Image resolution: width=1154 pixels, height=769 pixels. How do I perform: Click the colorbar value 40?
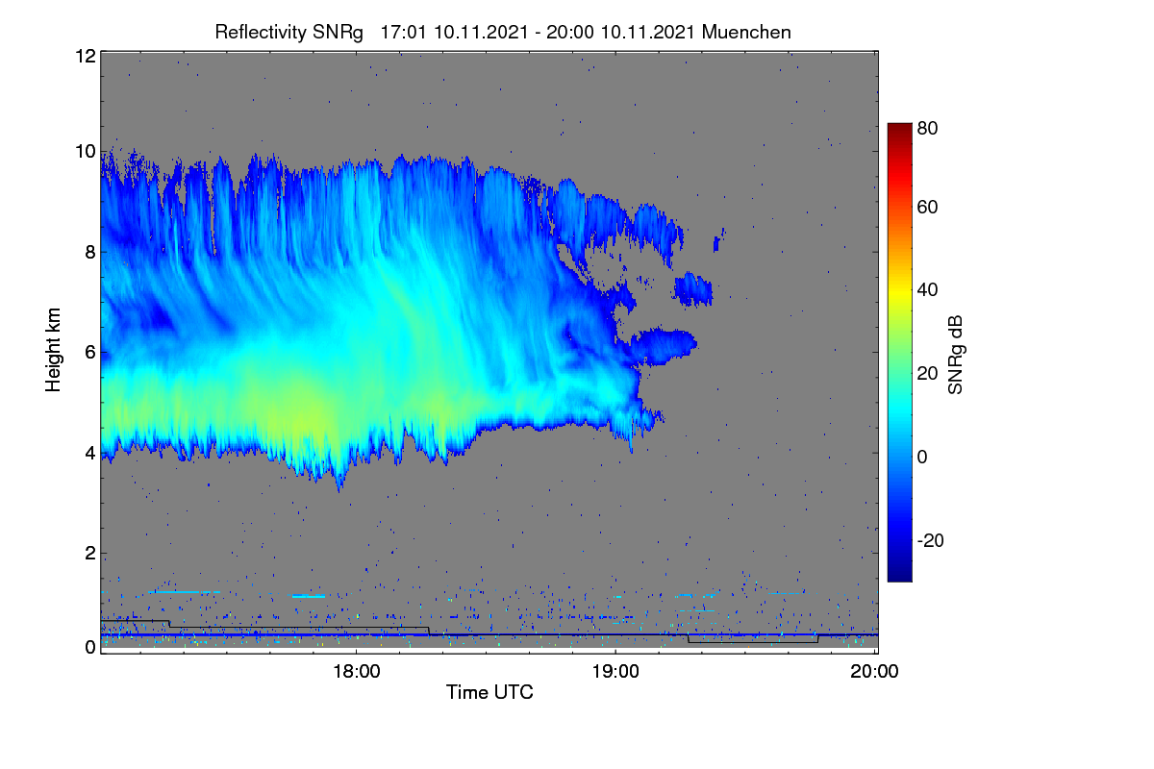coord(928,289)
